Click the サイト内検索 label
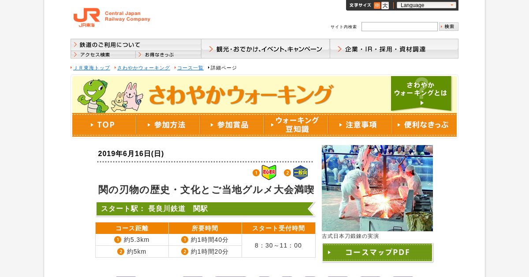 [x=344, y=27]
